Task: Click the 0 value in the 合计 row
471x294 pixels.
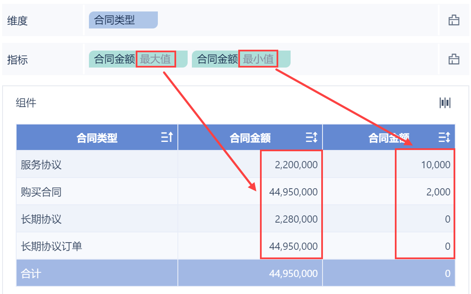Action: point(448,274)
